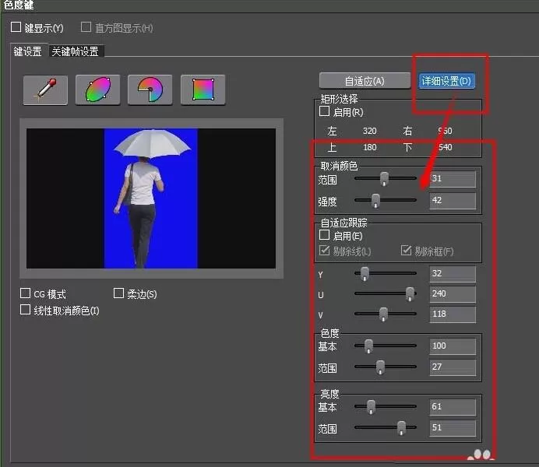The height and width of the screenshot is (467, 539).
Task: Click the 左 value 320
Action: (x=369, y=131)
